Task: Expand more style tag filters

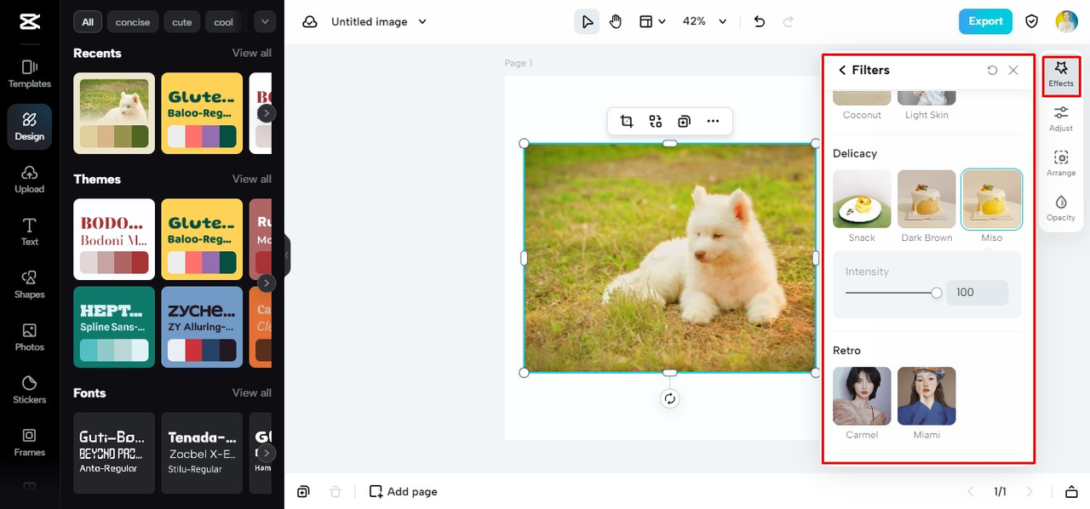Action: [x=265, y=22]
